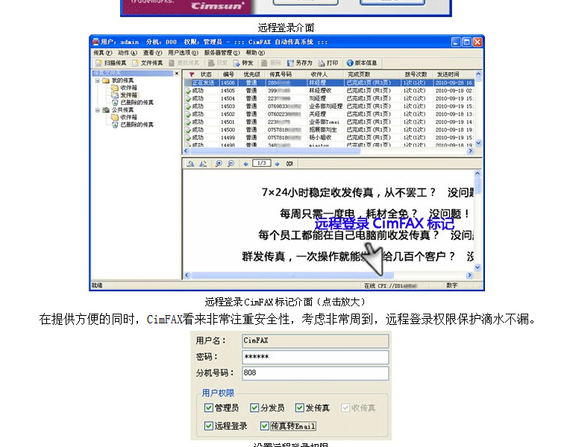The image size is (567, 447).
Task: Toggle the Send Fax (发传真) checkbox
Action: coord(299,408)
